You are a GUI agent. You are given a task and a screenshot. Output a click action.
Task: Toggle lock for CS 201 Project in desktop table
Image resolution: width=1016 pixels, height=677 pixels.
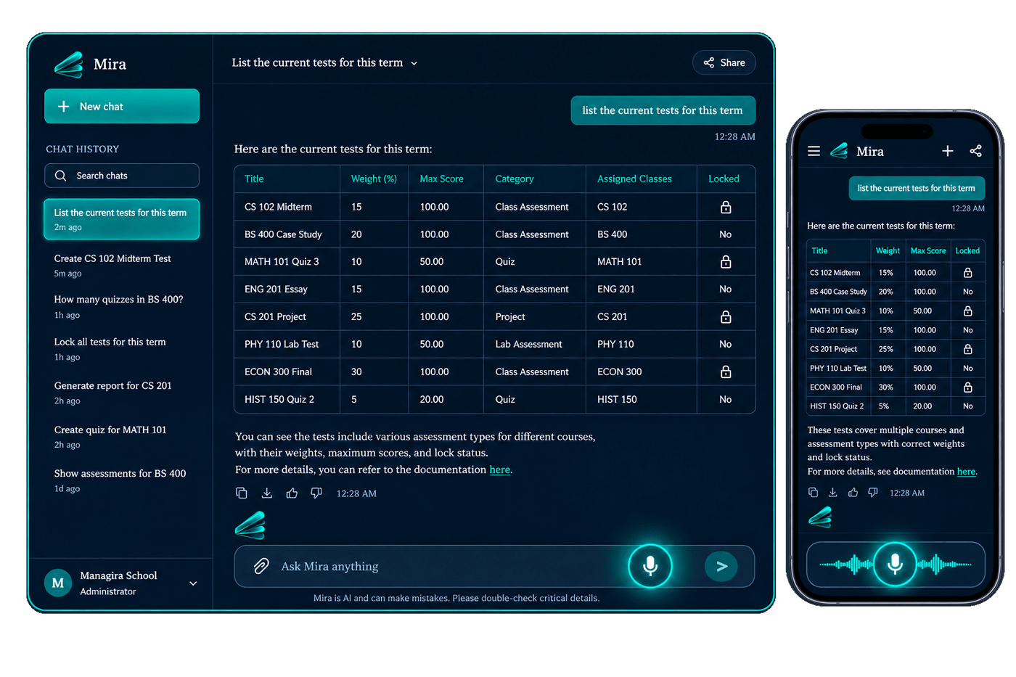click(726, 317)
